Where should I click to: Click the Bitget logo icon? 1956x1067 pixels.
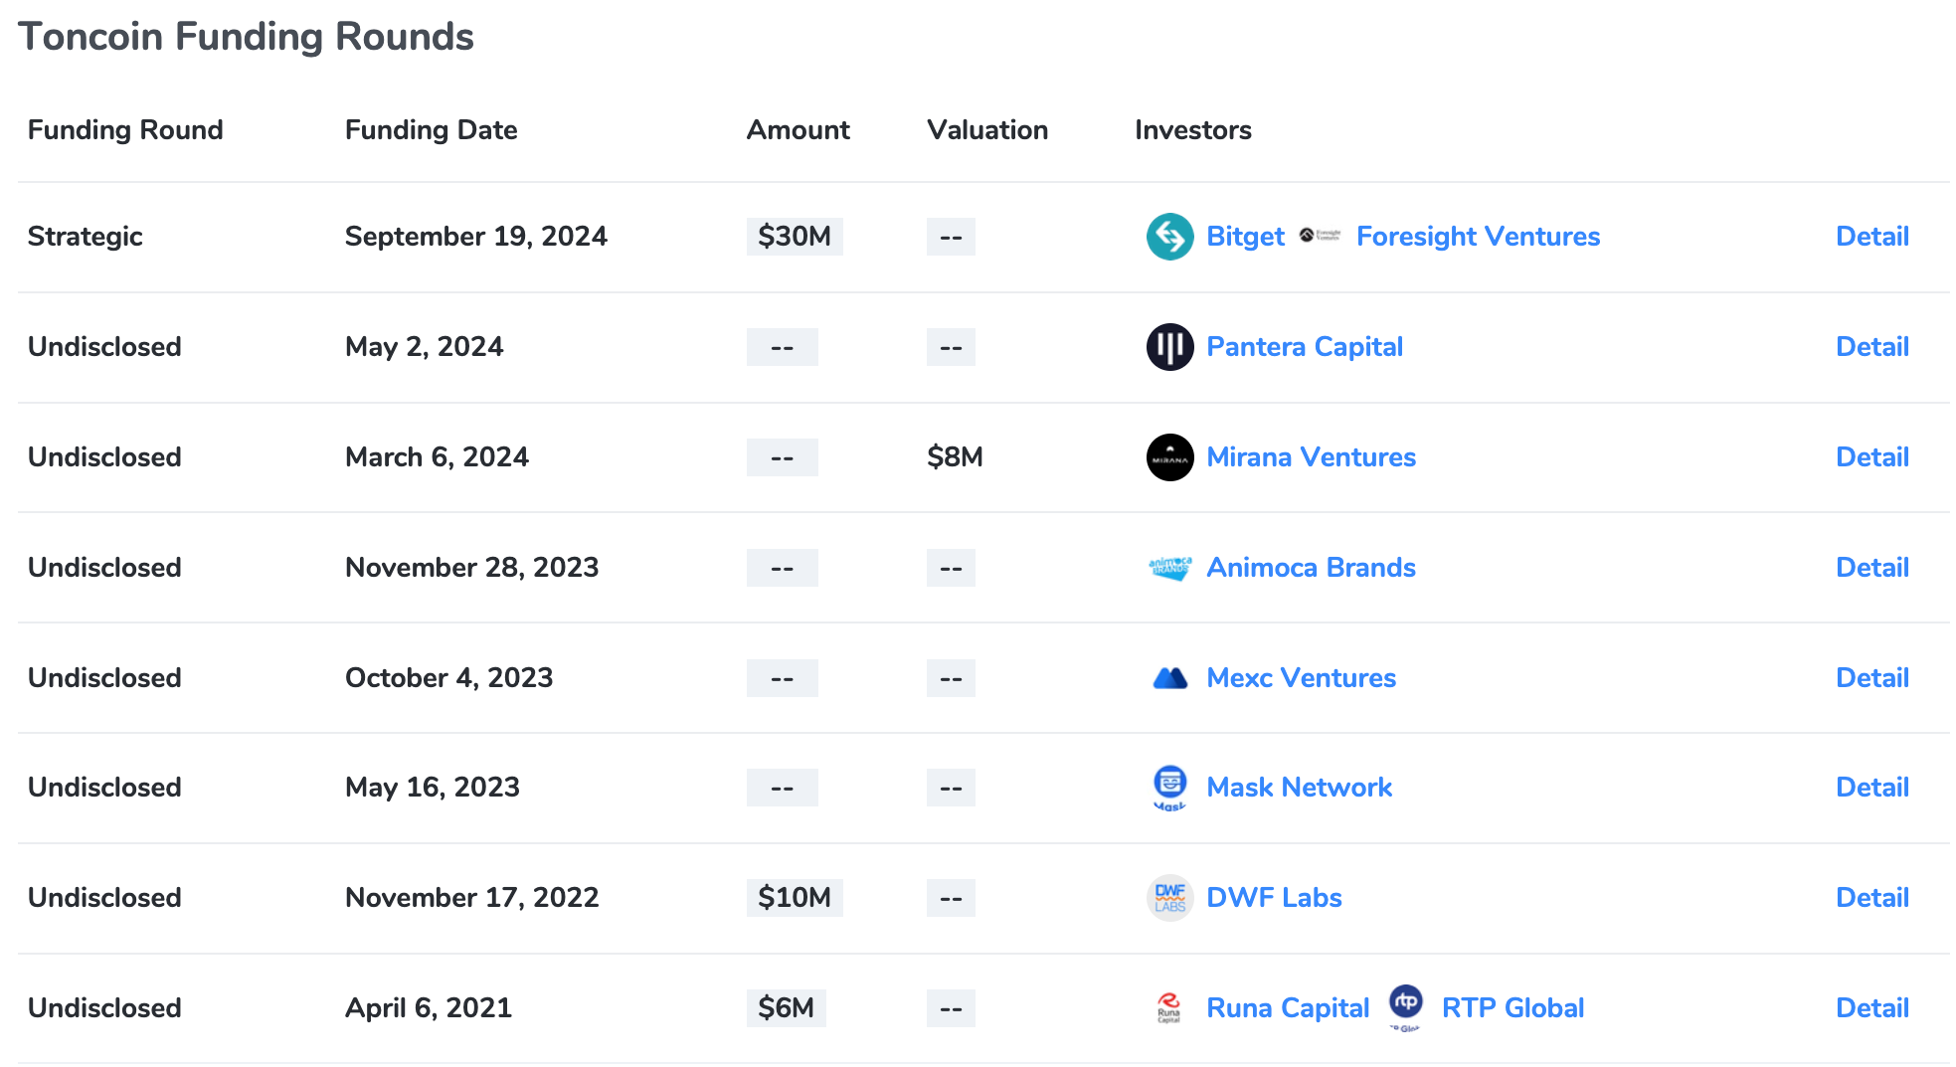(x=1169, y=237)
